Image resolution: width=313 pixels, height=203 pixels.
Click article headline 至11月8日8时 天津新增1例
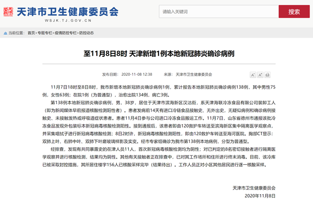159,53
